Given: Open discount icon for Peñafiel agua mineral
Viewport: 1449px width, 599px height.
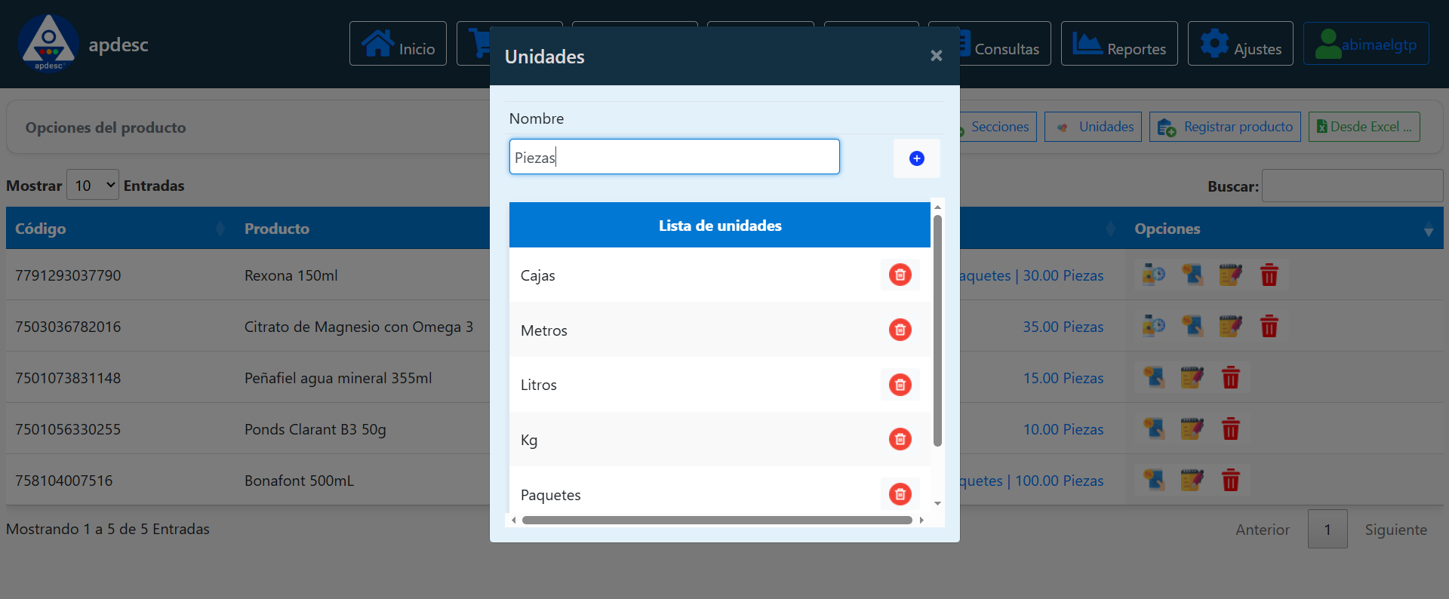Looking at the screenshot, I should (x=1154, y=377).
